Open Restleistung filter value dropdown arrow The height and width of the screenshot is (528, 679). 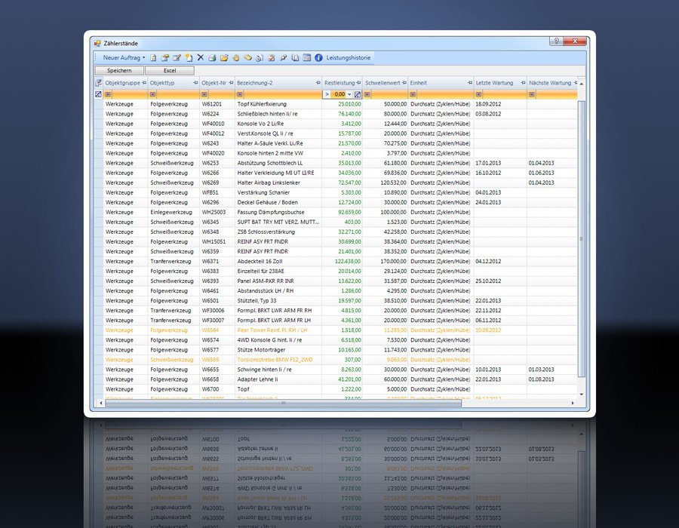point(349,94)
